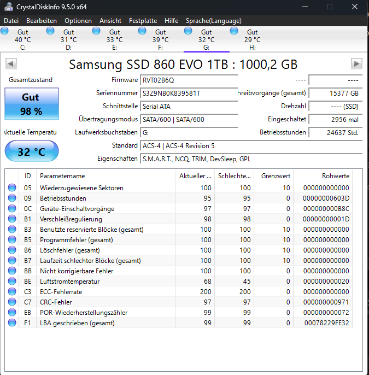Click raw value 0000000603D

[x=326, y=198]
